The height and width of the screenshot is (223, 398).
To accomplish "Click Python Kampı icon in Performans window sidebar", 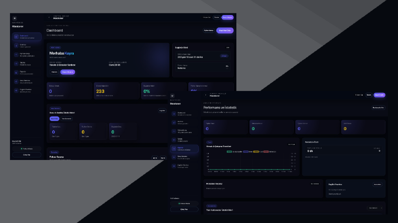I will (174, 131).
